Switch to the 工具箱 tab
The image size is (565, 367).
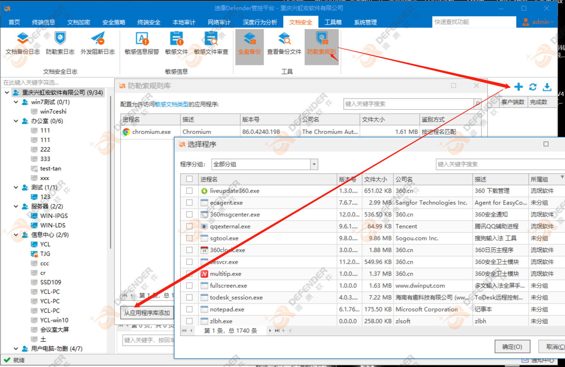333,22
